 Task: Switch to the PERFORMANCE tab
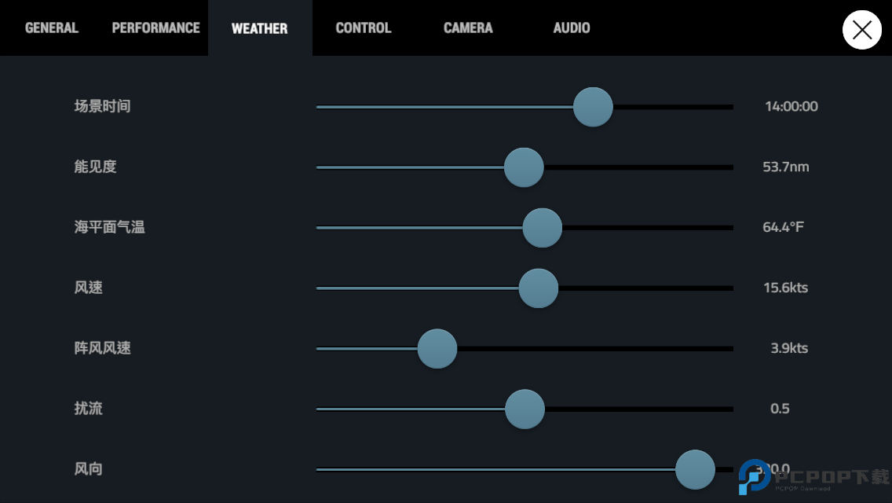pos(155,28)
